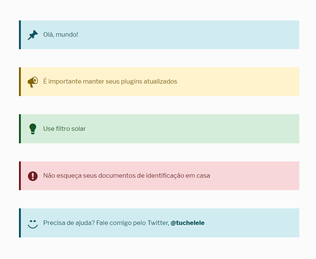Click the lightbulb icon in the green notice
The height and width of the screenshot is (259, 316).
(33, 129)
